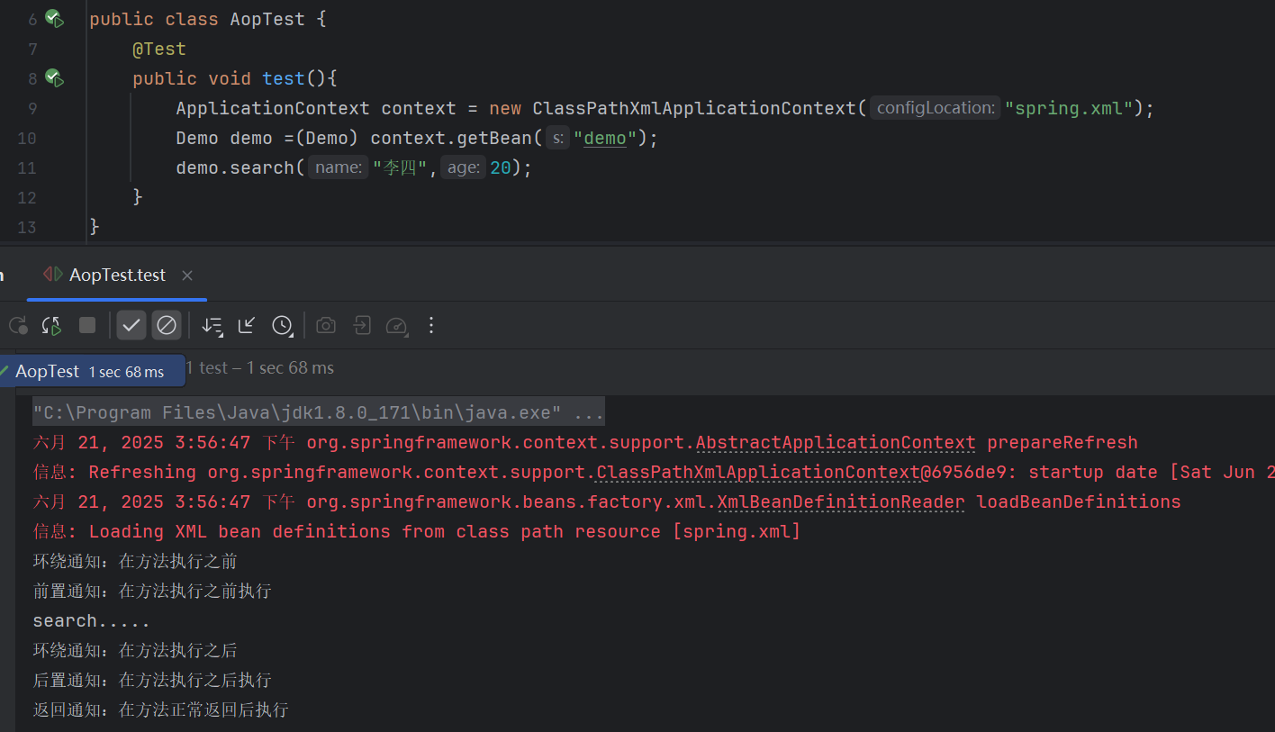
Task: Close the AopTest.test tab with its X
Action: (186, 275)
